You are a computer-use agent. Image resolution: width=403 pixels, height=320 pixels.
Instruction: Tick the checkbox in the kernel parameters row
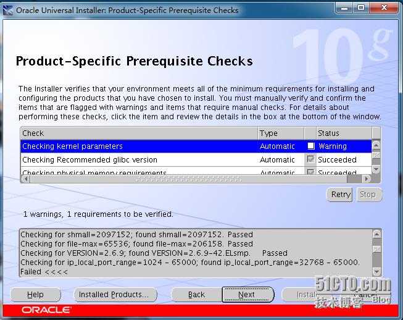[x=311, y=146]
